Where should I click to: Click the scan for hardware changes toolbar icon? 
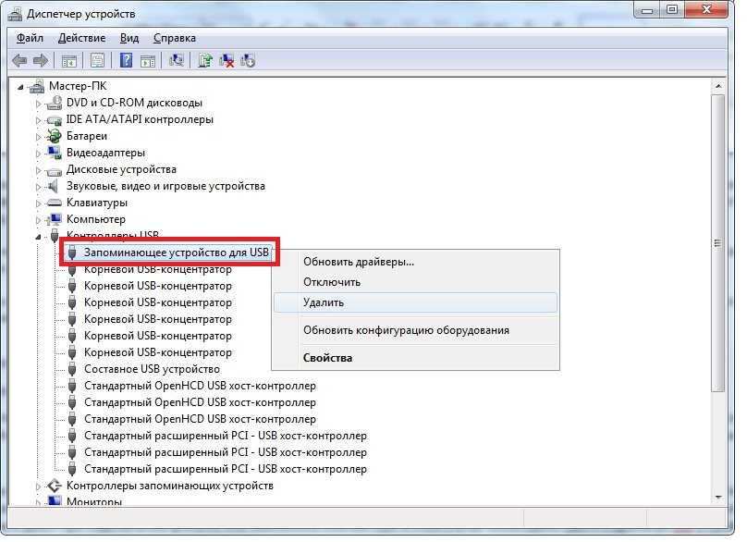pos(178,60)
